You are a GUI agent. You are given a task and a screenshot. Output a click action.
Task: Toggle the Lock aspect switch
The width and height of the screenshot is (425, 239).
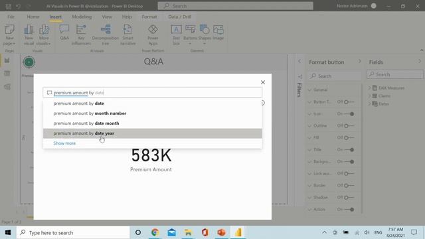coord(349,173)
